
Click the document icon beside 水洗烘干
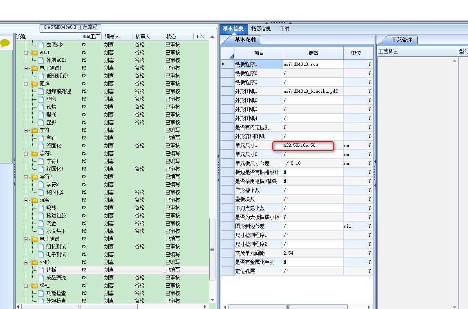[41, 231]
